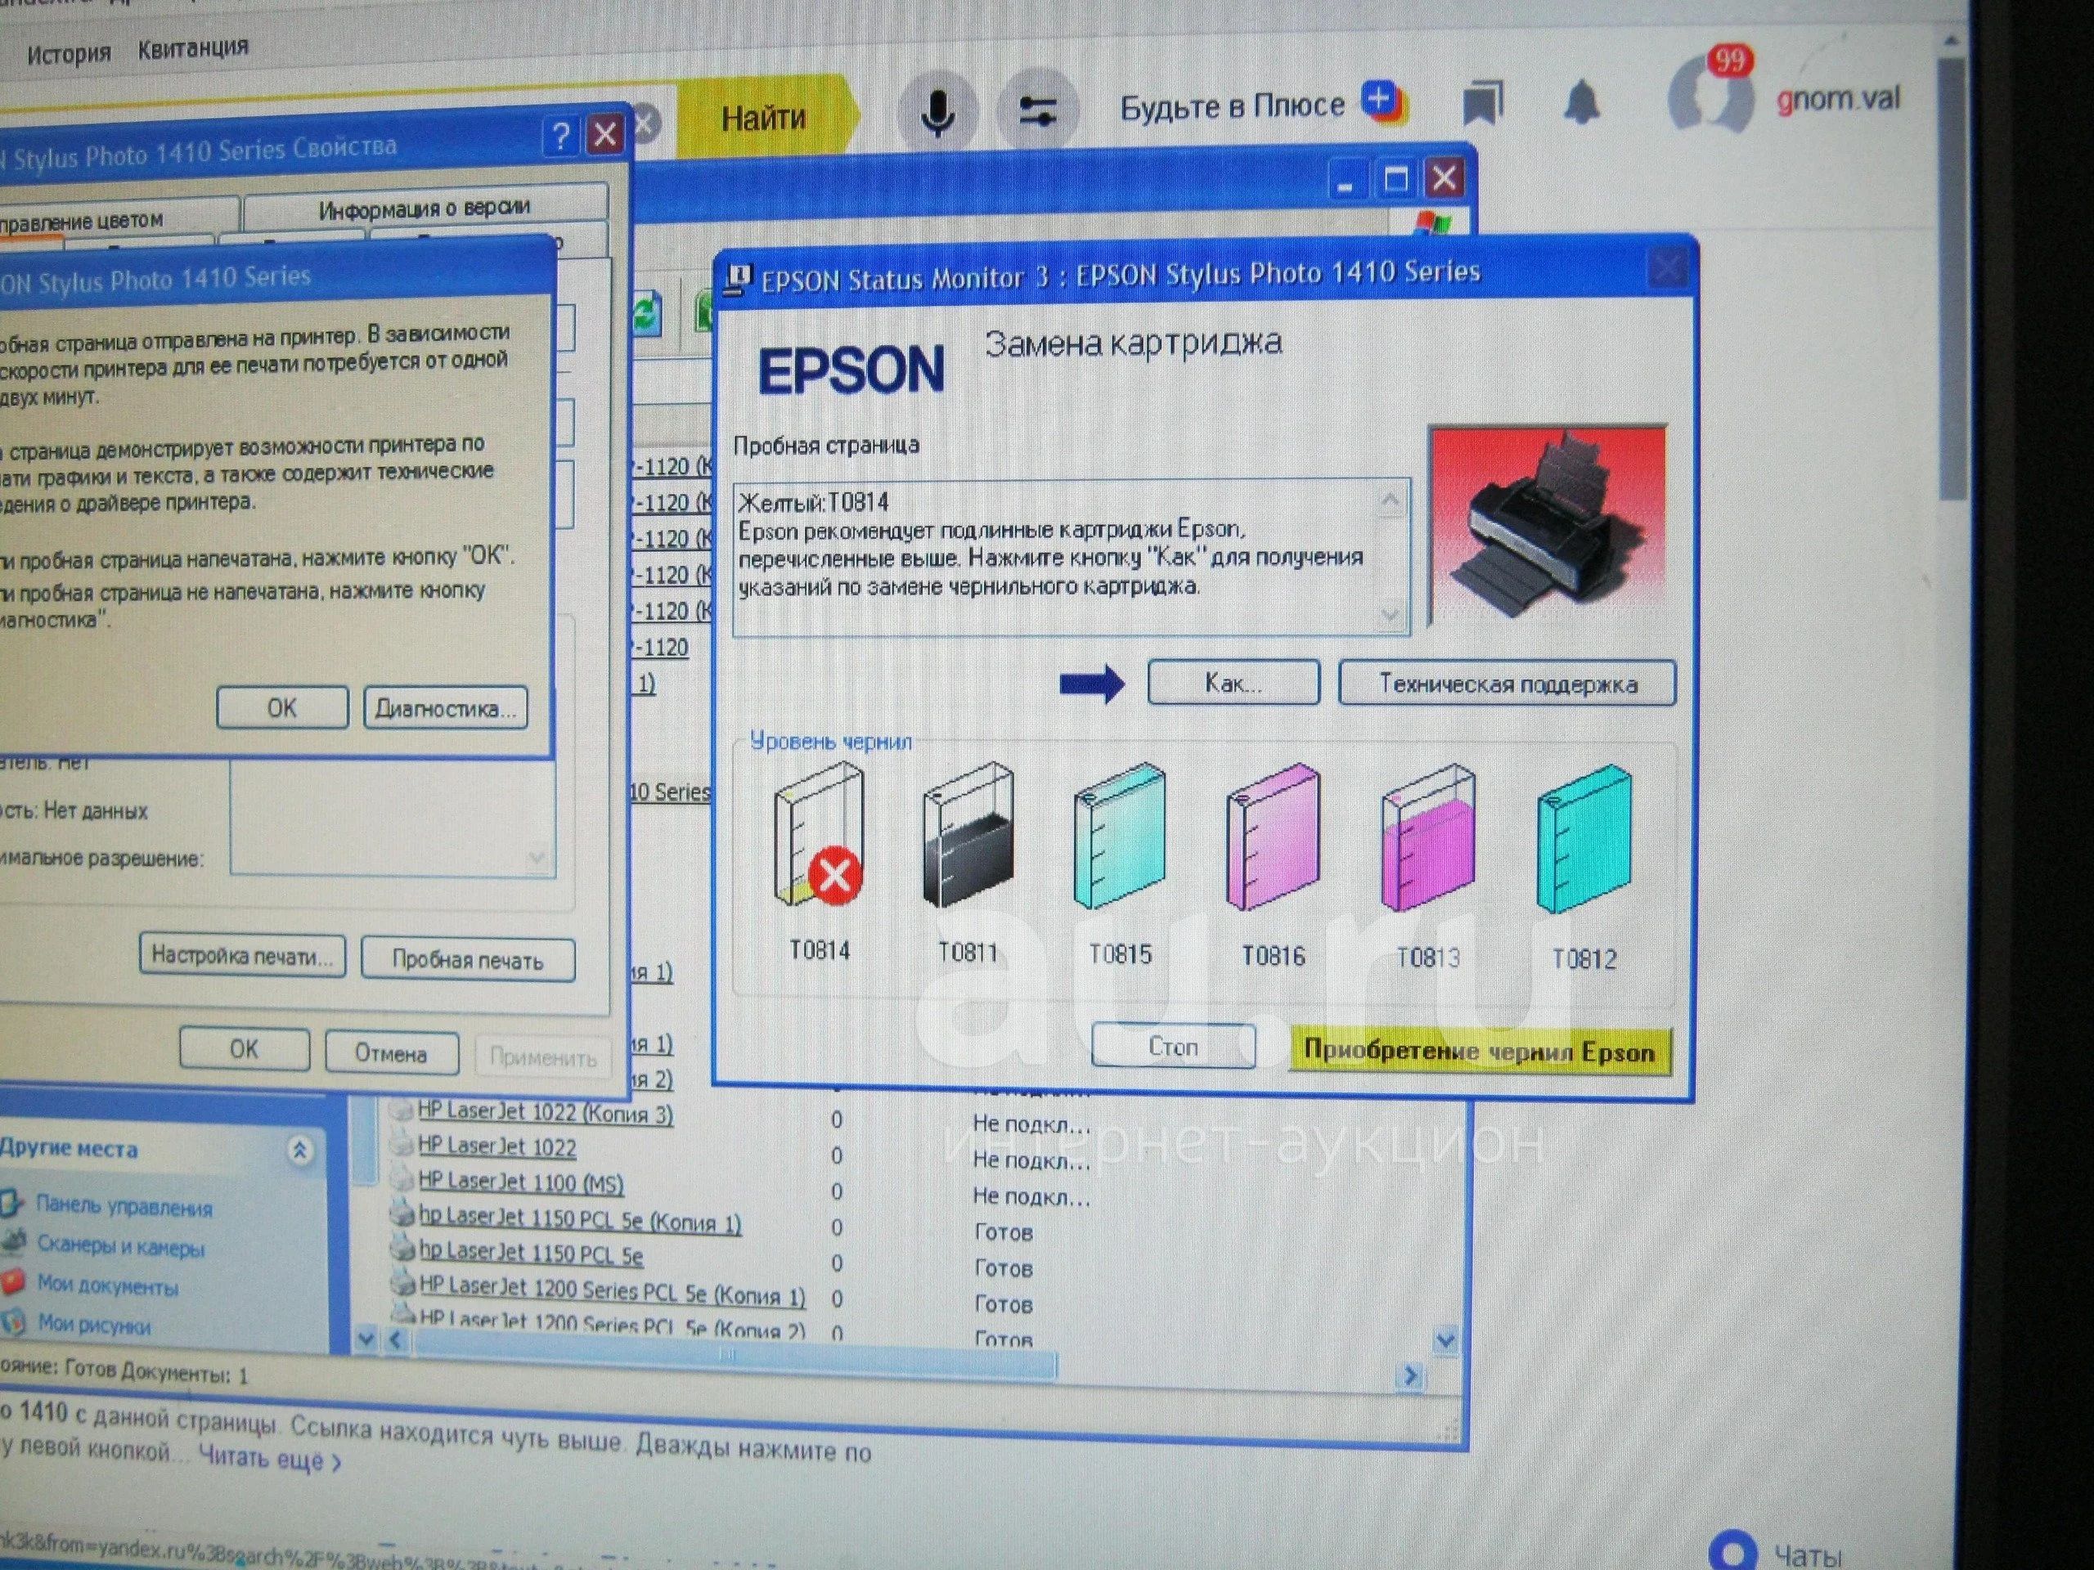The height and width of the screenshot is (1570, 2094).
Task: Click Приобретение чернил Epson button
Action: click(x=1480, y=1052)
